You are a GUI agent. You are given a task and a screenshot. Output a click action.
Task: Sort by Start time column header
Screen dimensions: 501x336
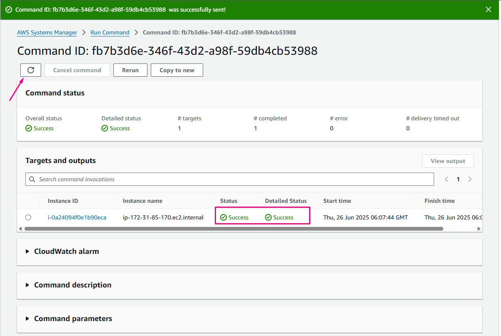pyautogui.click(x=337, y=201)
